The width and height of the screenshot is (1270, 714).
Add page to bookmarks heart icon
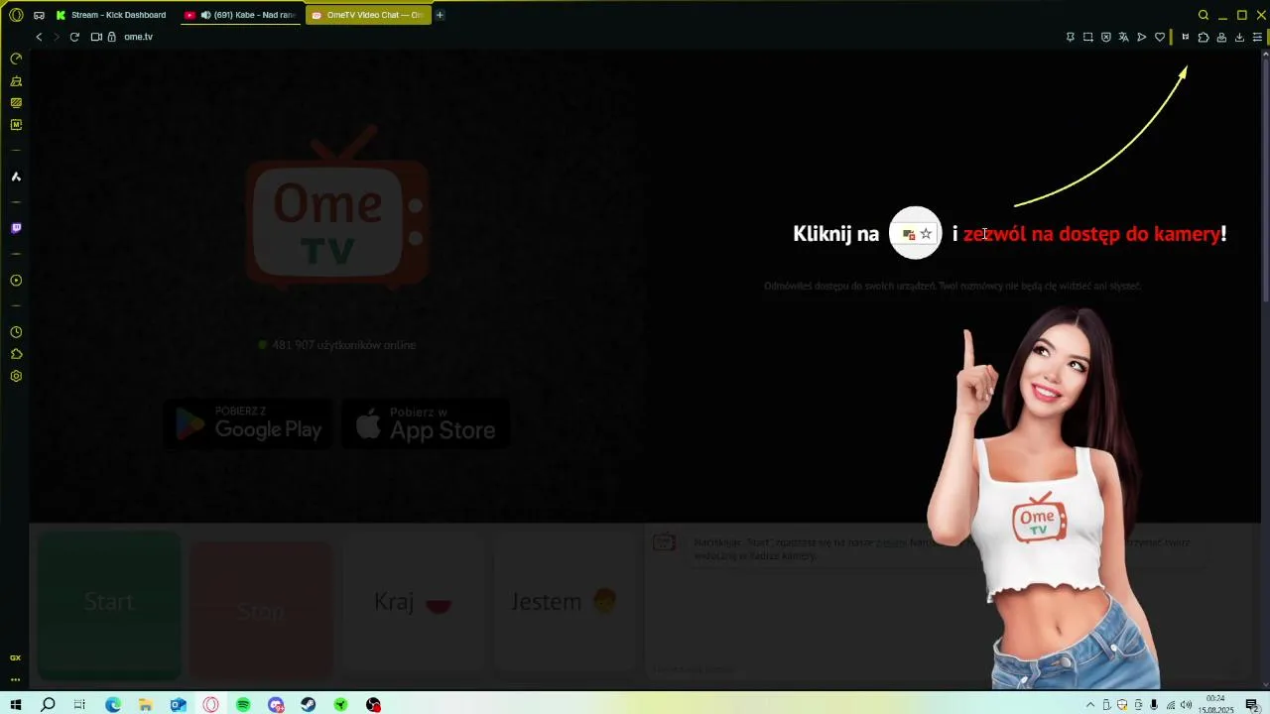click(1159, 37)
